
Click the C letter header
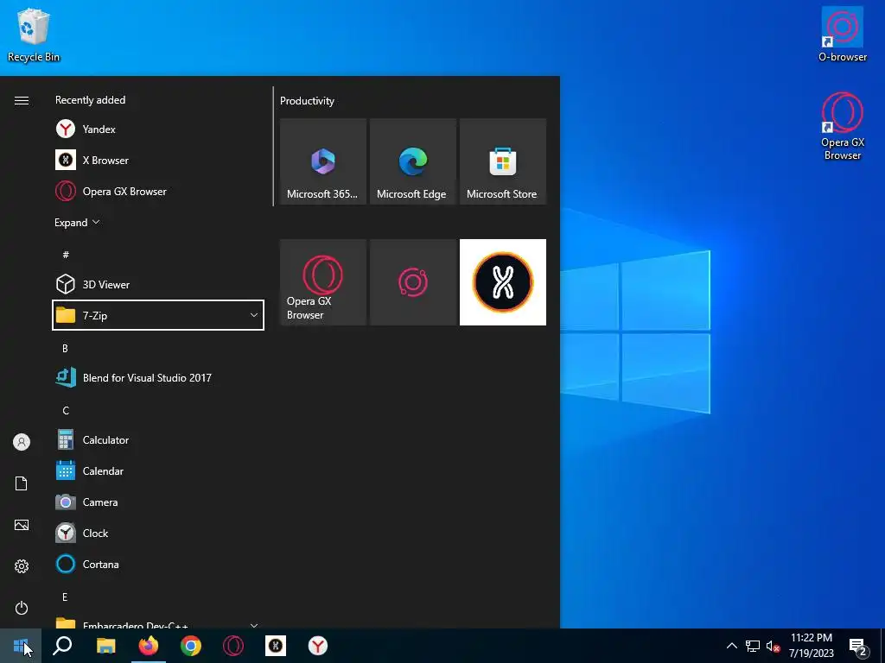(x=66, y=410)
